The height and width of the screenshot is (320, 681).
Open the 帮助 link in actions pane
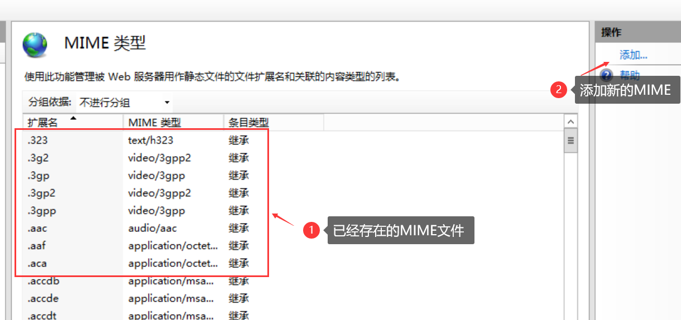pos(630,75)
